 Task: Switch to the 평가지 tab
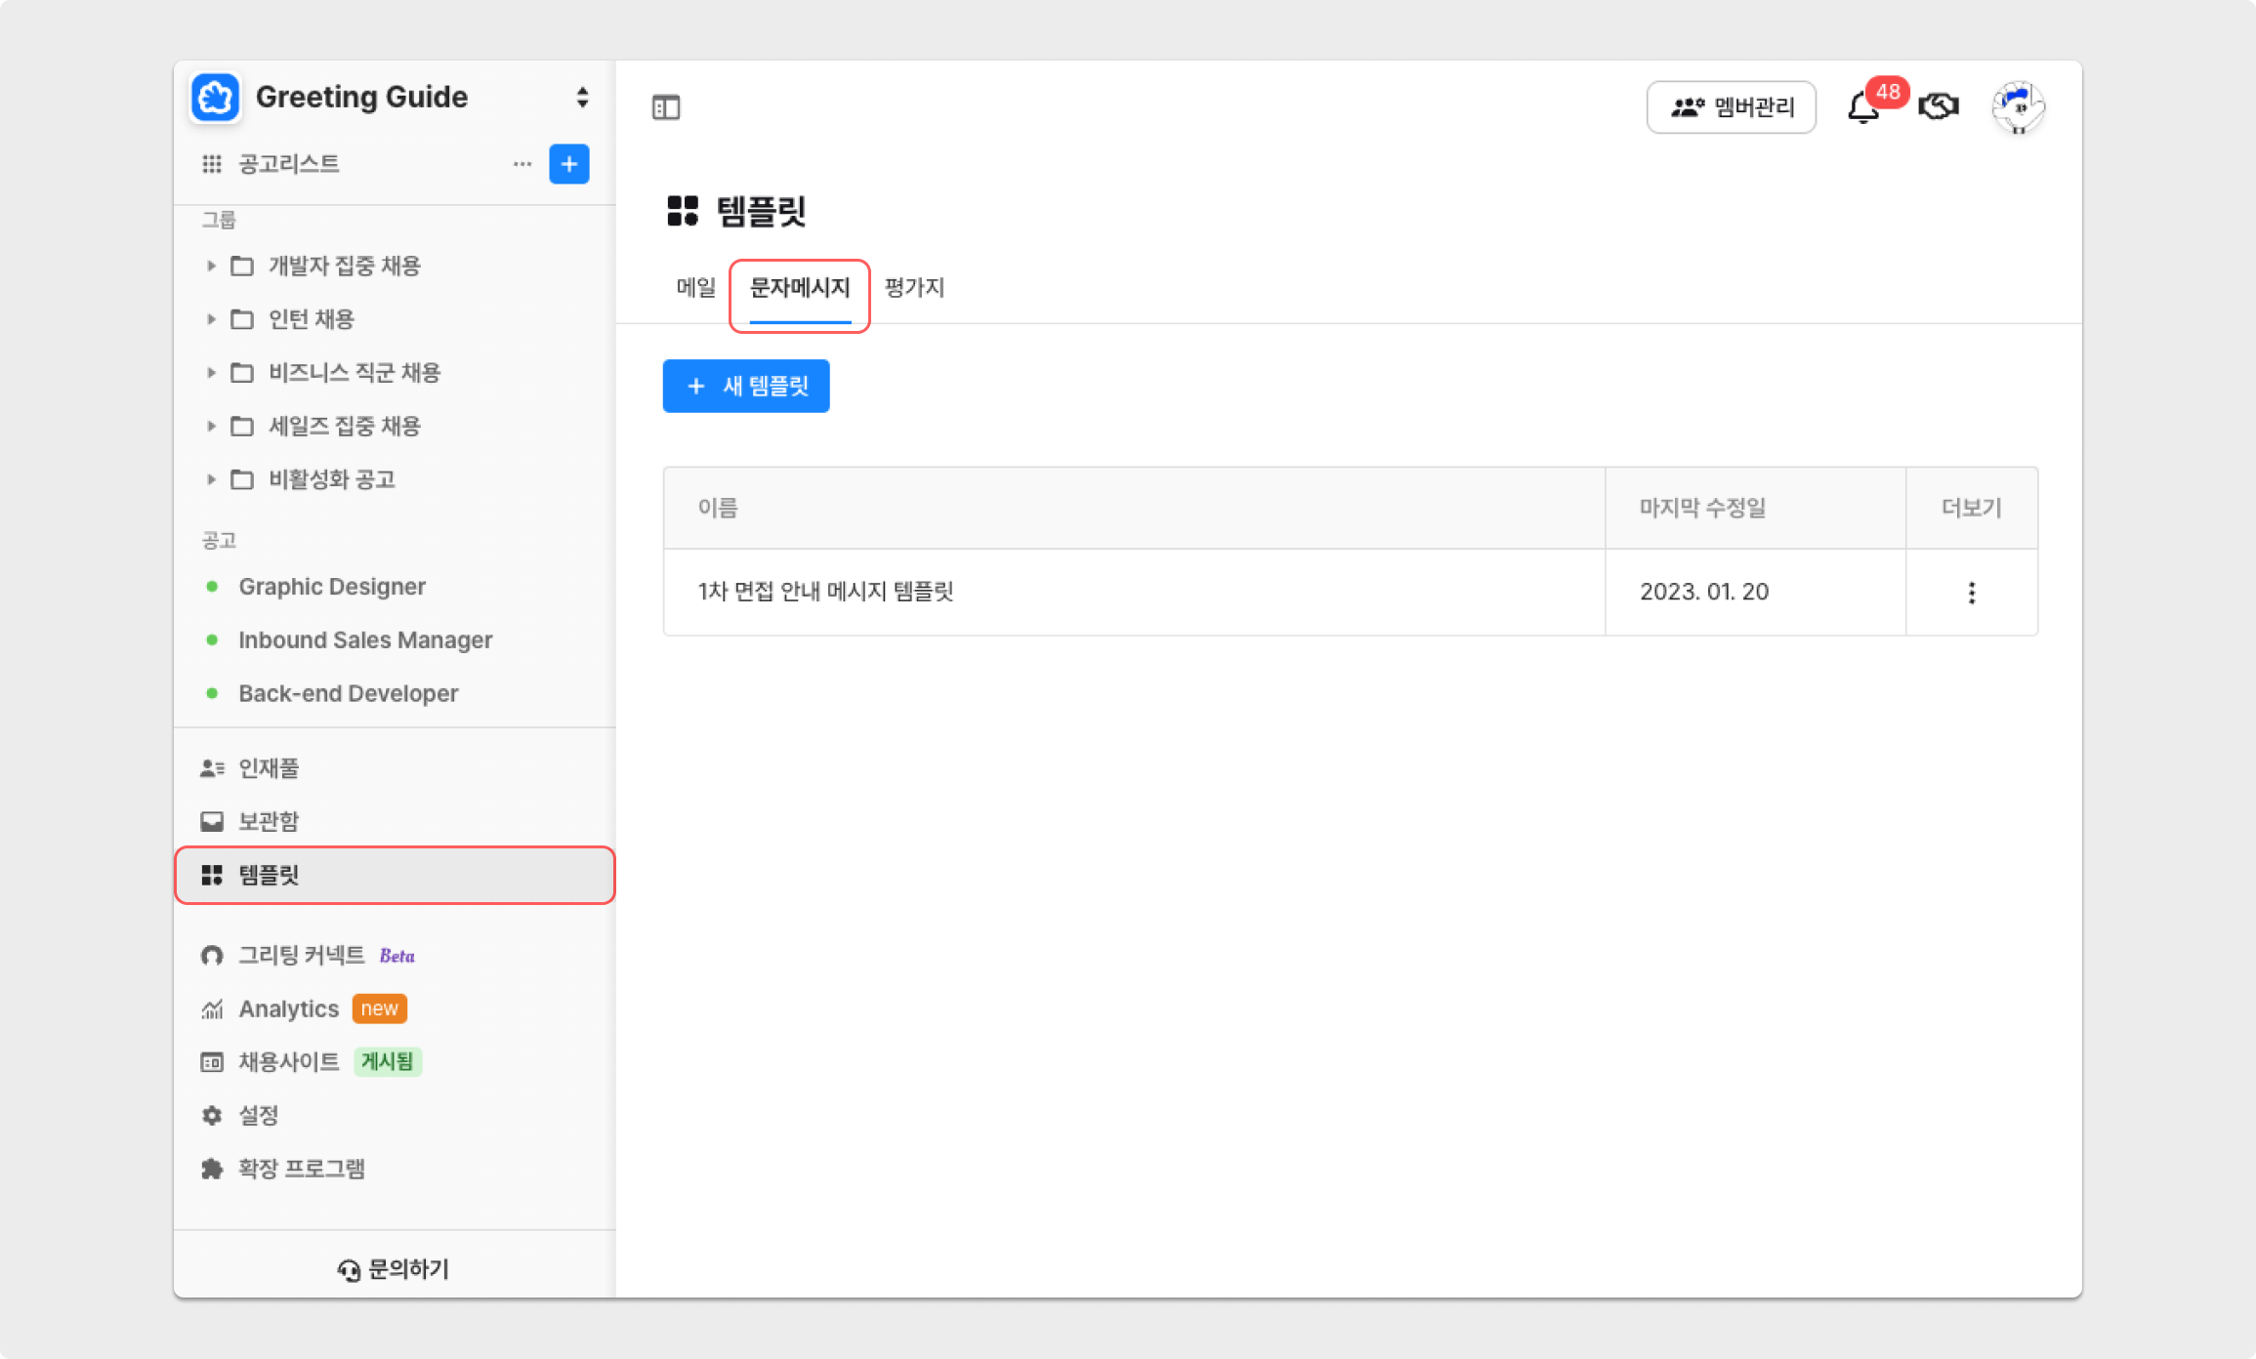[x=914, y=288]
